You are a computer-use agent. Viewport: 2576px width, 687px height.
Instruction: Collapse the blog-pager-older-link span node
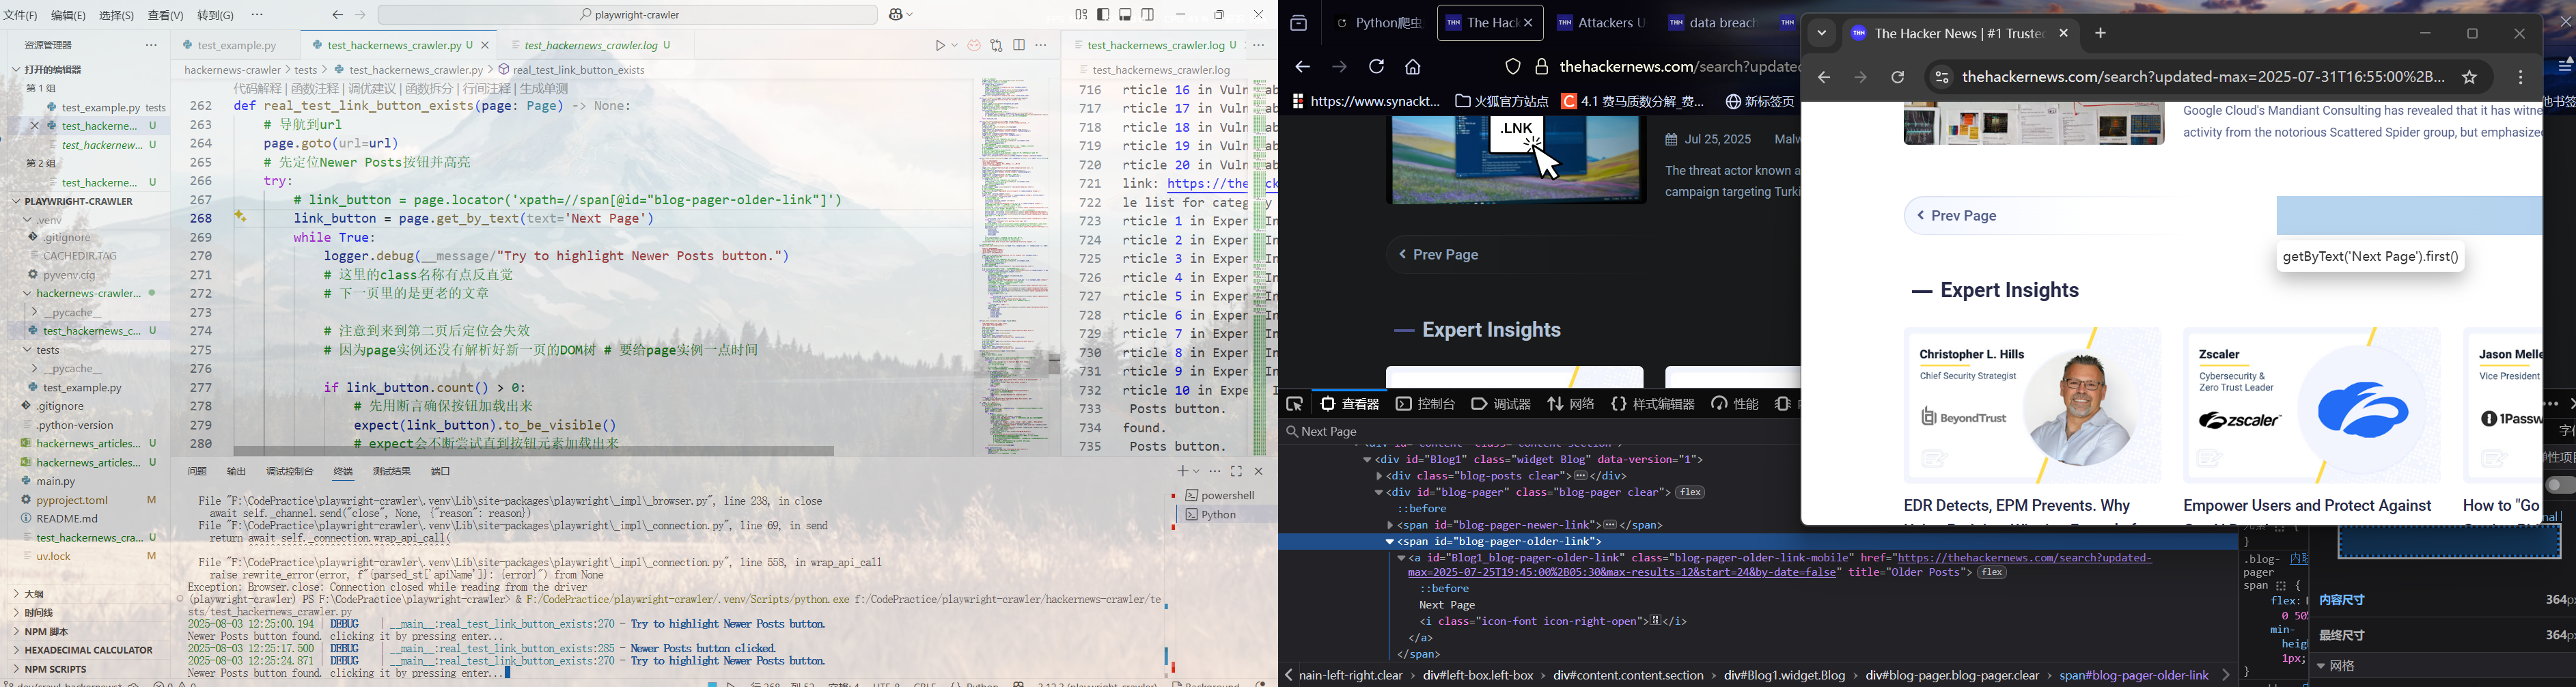click(x=1390, y=542)
